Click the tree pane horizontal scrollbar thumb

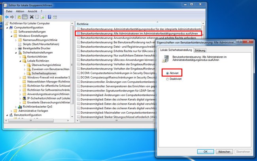tap(31, 121)
